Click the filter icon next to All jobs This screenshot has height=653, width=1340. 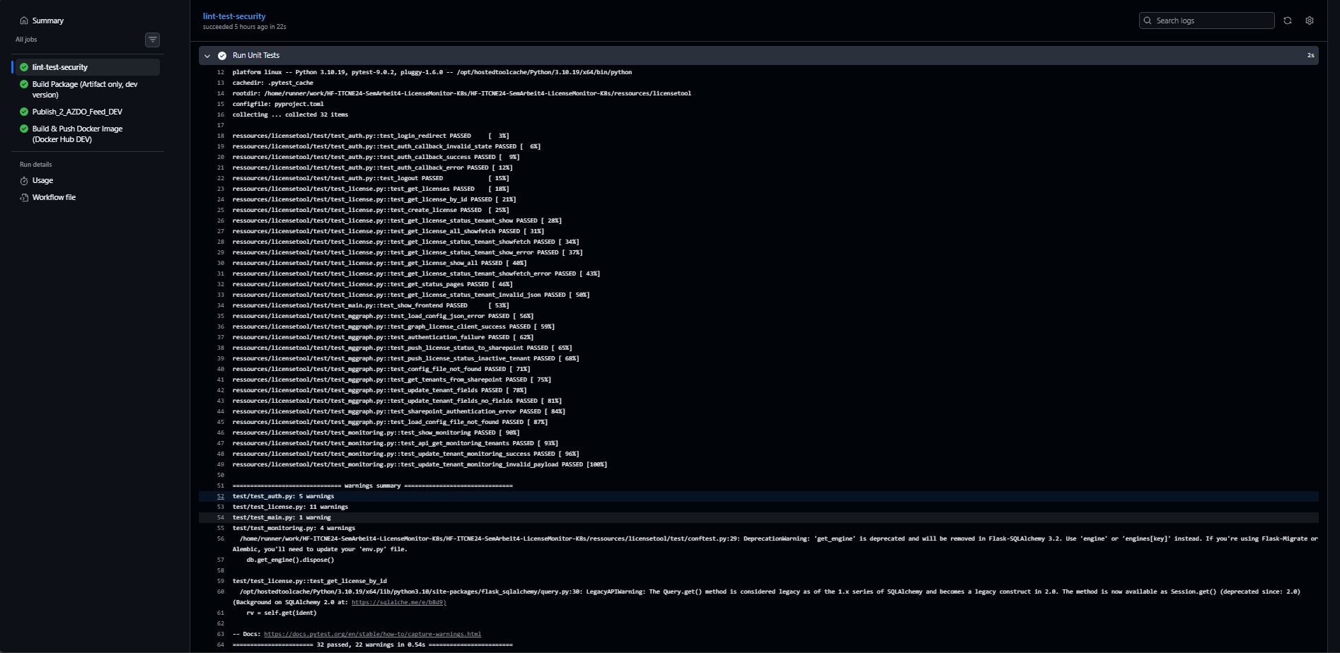click(x=152, y=40)
